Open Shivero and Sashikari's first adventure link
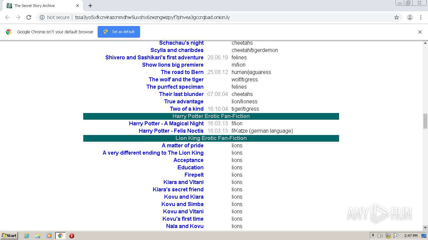 click(154, 57)
